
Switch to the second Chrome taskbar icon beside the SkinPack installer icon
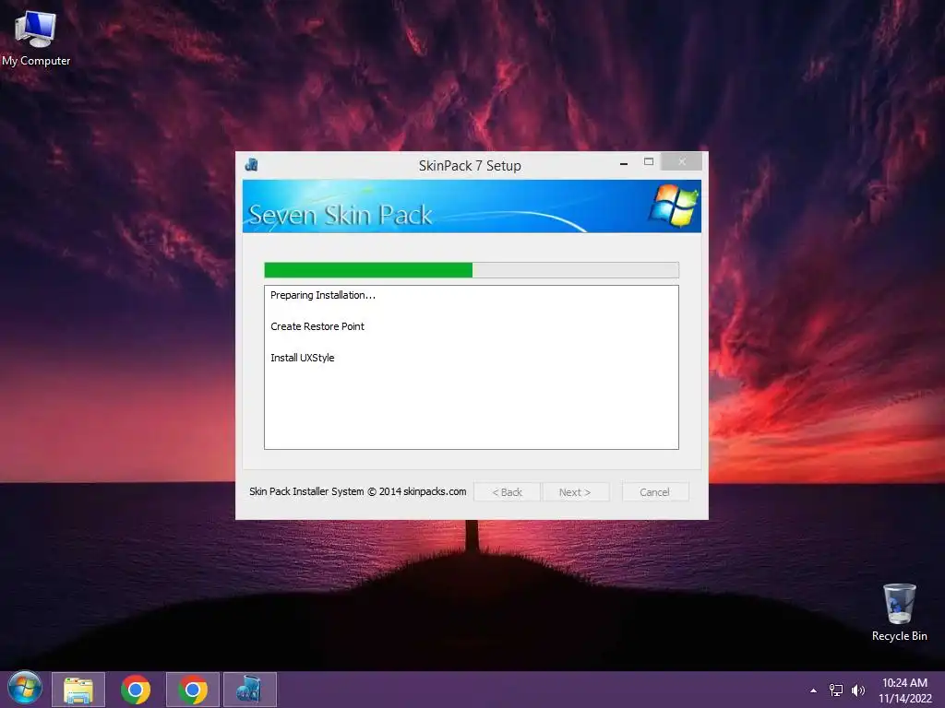tap(192, 690)
